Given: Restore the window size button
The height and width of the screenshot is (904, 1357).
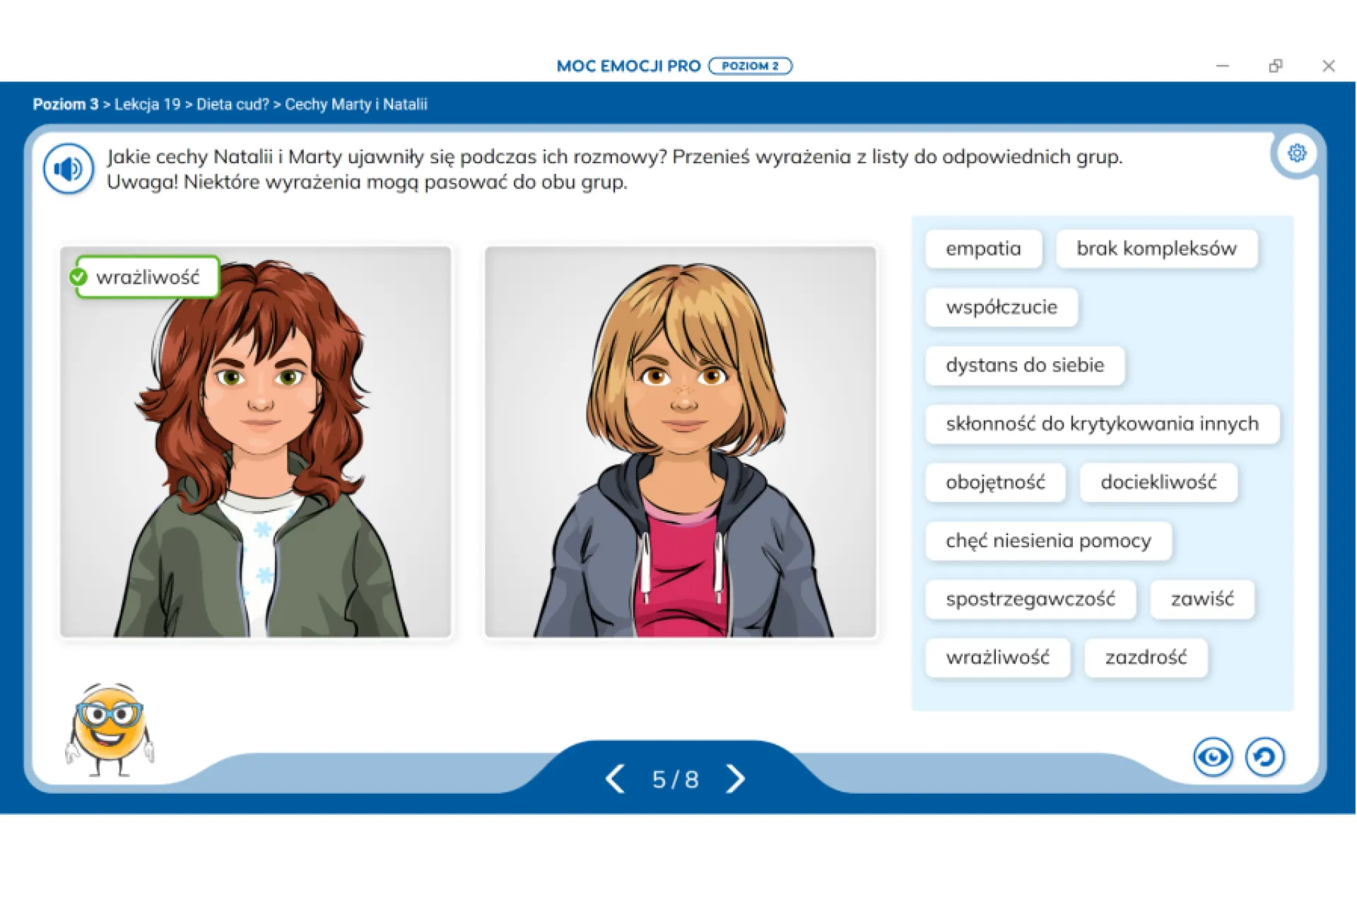Looking at the screenshot, I should pyautogui.click(x=1275, y=66).
